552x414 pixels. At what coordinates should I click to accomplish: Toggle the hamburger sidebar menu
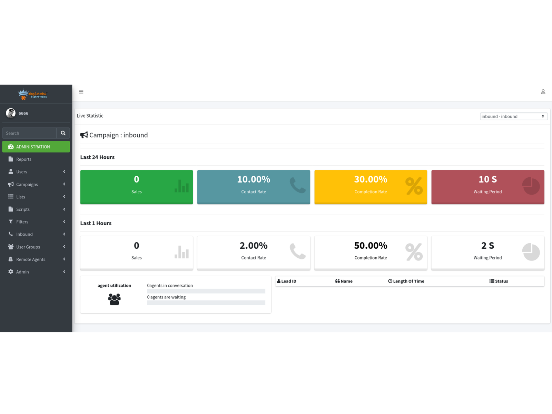click(81, 92)
